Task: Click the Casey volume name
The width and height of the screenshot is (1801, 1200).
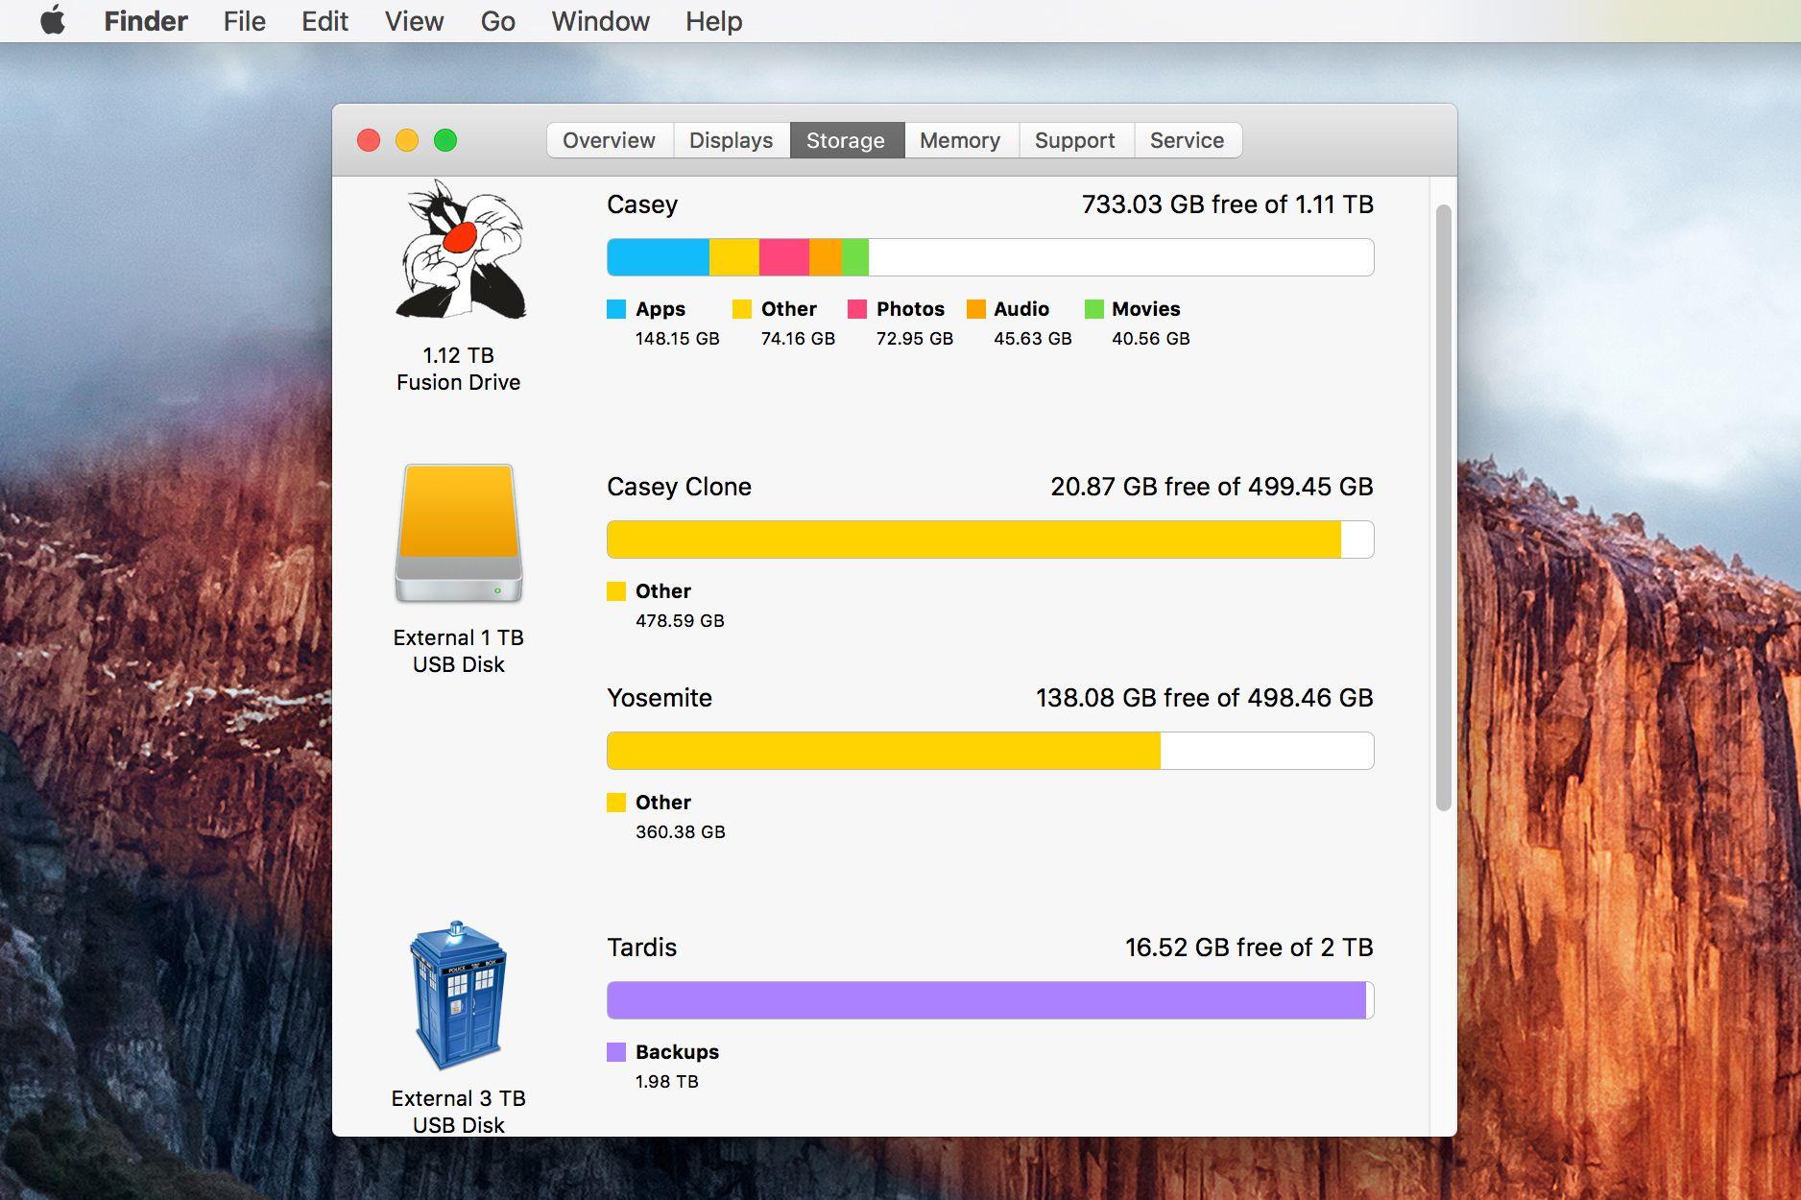Action: (642, 204)
